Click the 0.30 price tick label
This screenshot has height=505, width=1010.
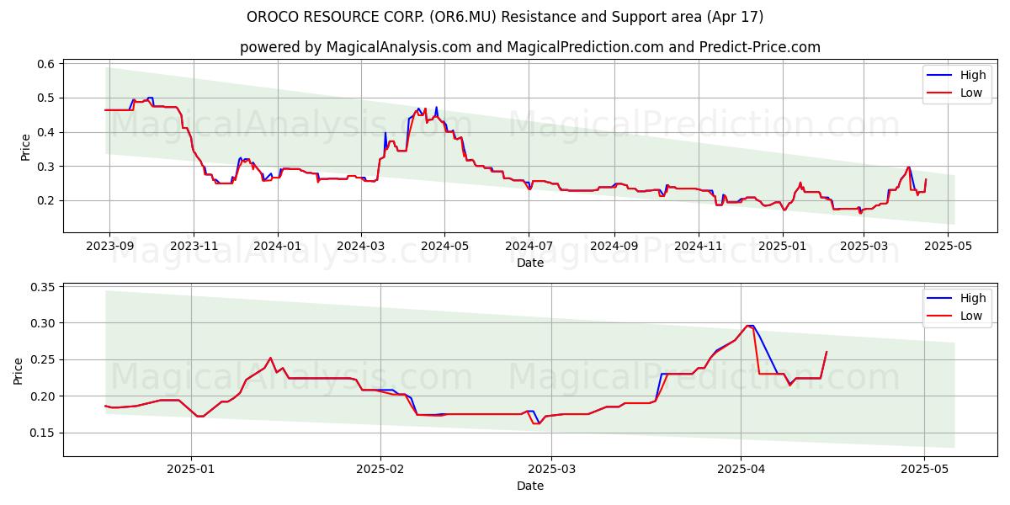click(44, 323)
